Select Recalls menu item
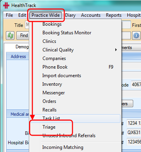The image size is (141, 152). point(75,110)
